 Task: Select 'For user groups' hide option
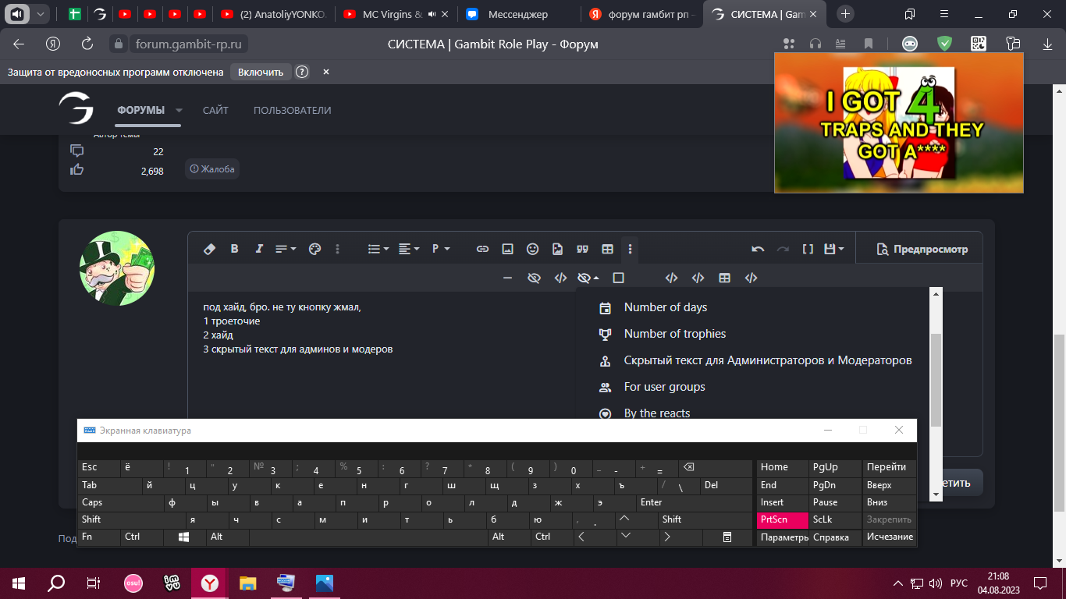click(664, 387)
